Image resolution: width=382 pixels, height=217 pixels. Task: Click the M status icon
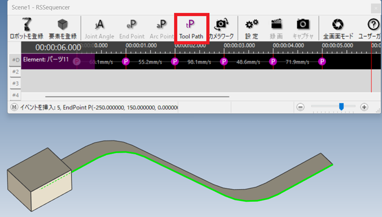(x=14, y=107)
